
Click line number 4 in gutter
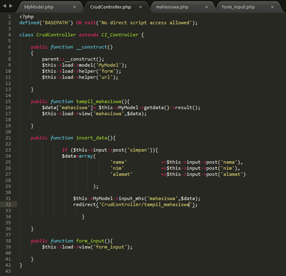tap(9, 35)
